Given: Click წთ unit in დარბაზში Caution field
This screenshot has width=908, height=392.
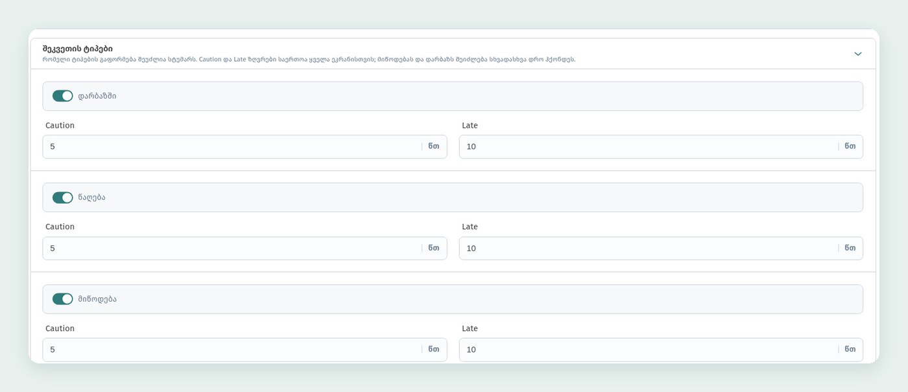Looking at the screenshot, I should click(433, 147).
